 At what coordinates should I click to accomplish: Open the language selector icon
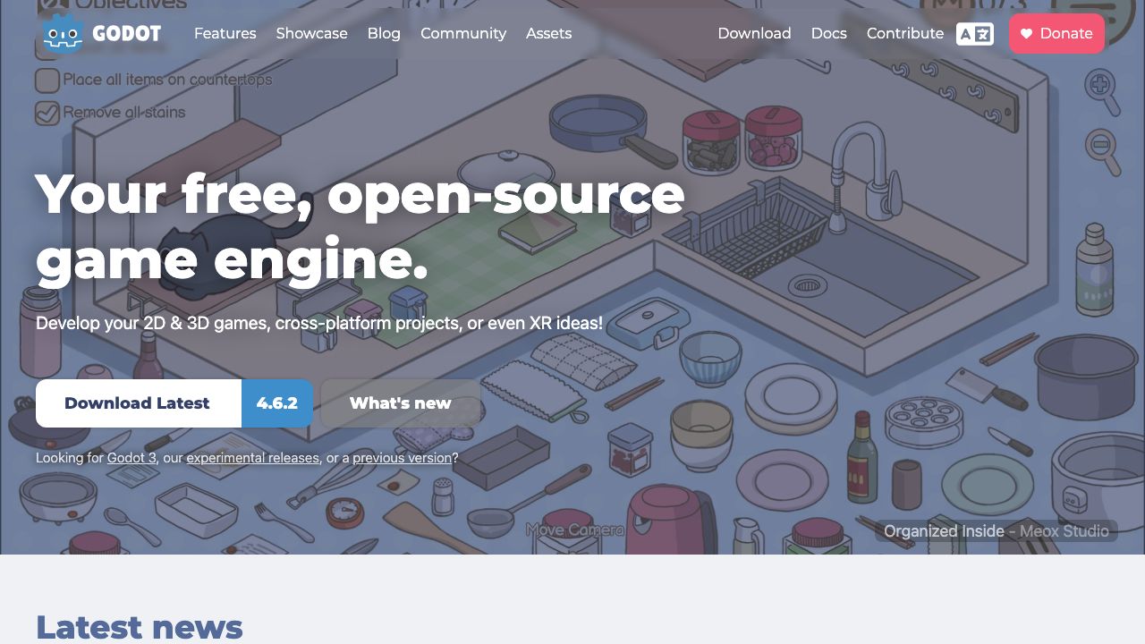(x=975, y=34)
